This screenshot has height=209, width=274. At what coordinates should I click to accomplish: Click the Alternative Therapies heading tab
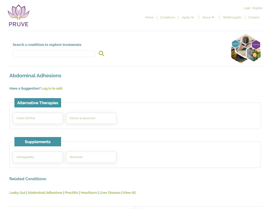click(x=38, y=103)
